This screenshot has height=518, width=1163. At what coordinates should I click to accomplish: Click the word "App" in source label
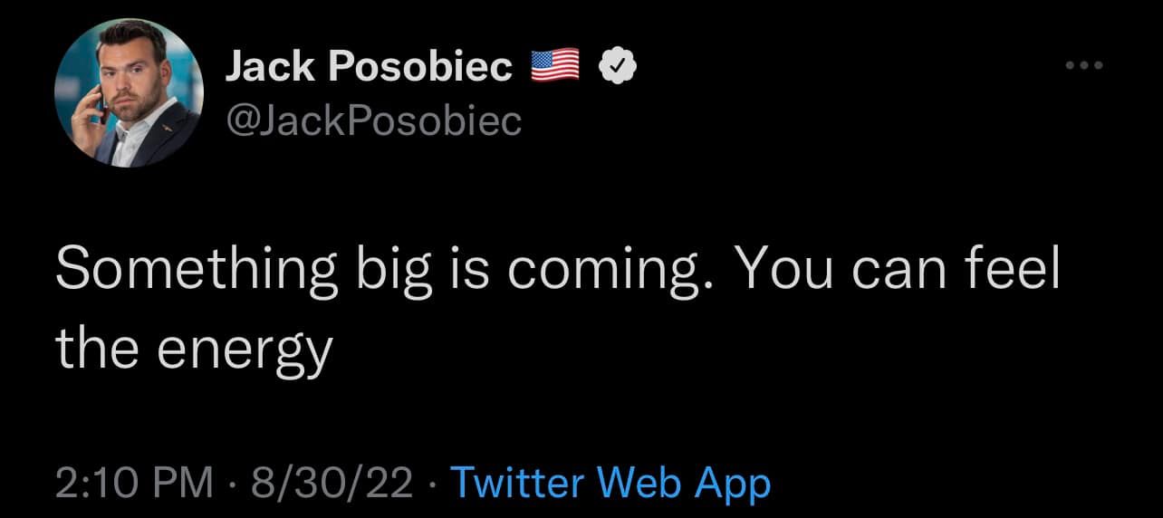coord(733,484)
